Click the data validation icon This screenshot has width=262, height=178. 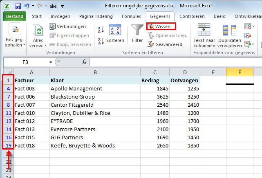248,26
